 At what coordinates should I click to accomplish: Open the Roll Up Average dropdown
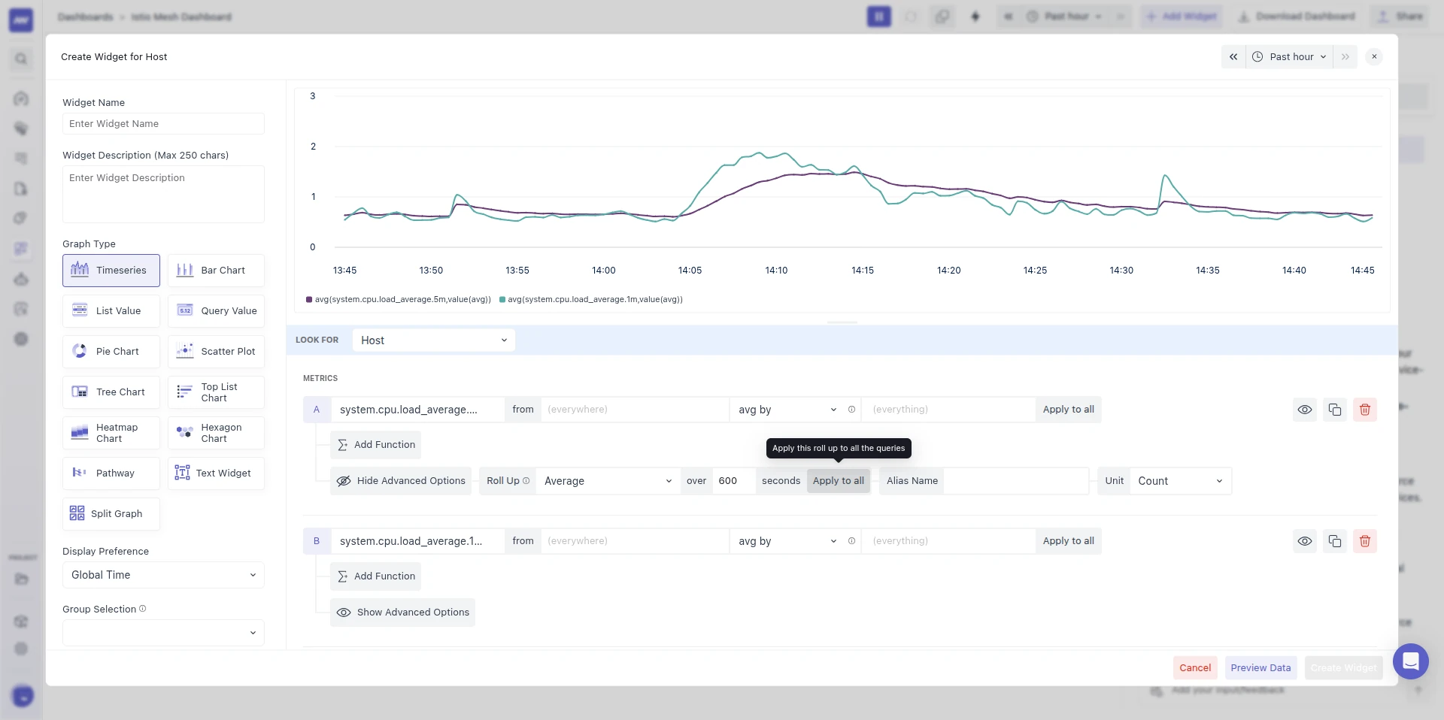[x=608, y=481]
